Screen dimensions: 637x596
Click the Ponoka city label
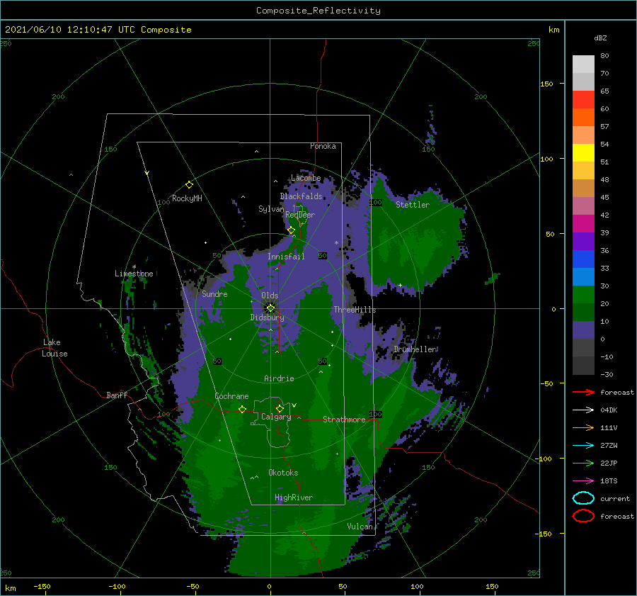click(x=323, y=146)
